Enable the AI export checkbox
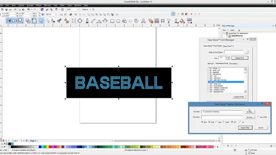276x155 pixels. (x=240, y=122)
